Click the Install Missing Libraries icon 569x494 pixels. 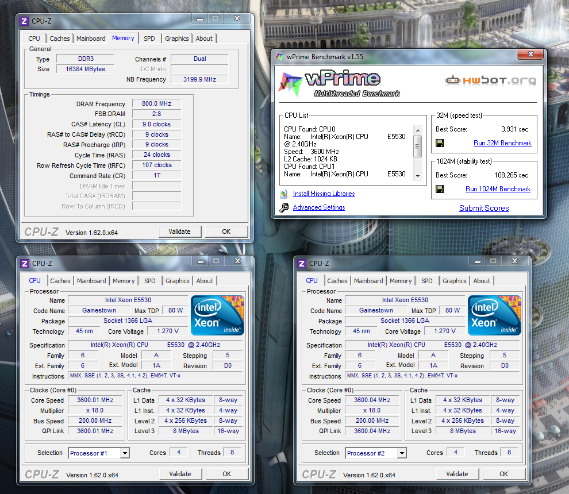point(283,194)
